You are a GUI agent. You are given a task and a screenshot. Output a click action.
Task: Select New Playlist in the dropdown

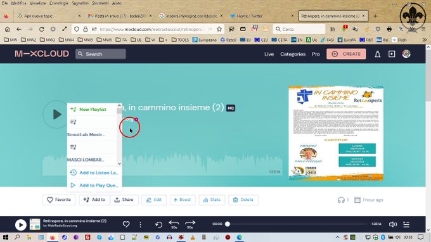point(93,110)
